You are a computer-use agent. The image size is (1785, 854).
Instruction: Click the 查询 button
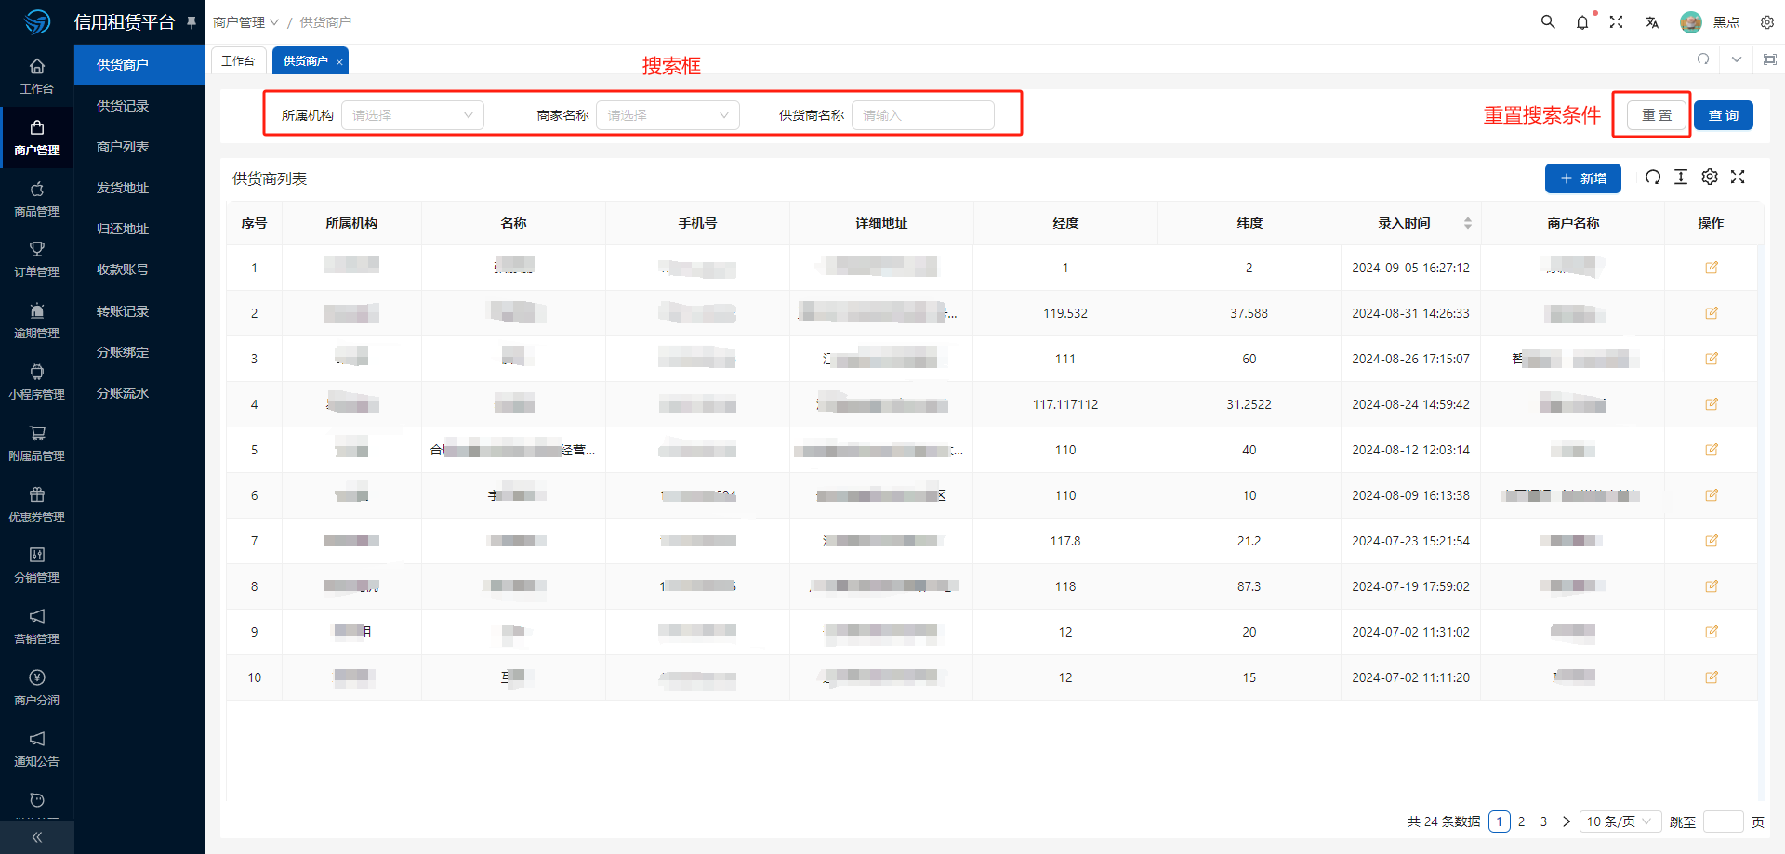(x=1724, y=115)
